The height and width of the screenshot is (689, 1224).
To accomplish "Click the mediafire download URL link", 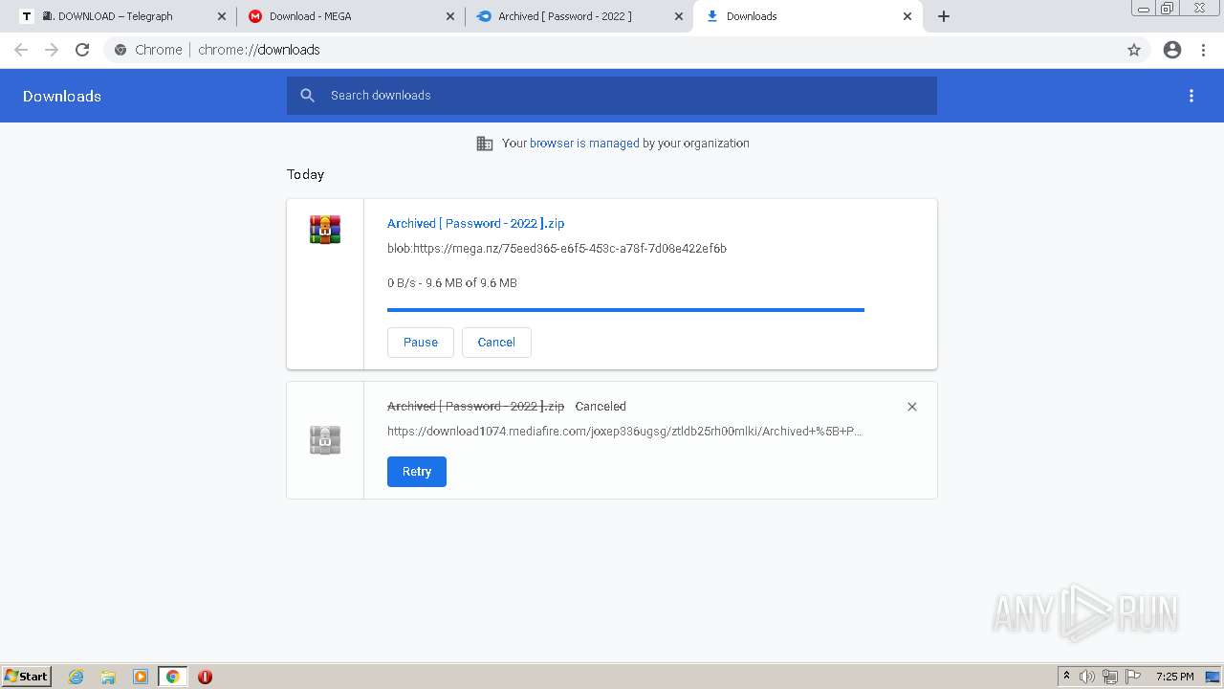I will tap(624, 431).
